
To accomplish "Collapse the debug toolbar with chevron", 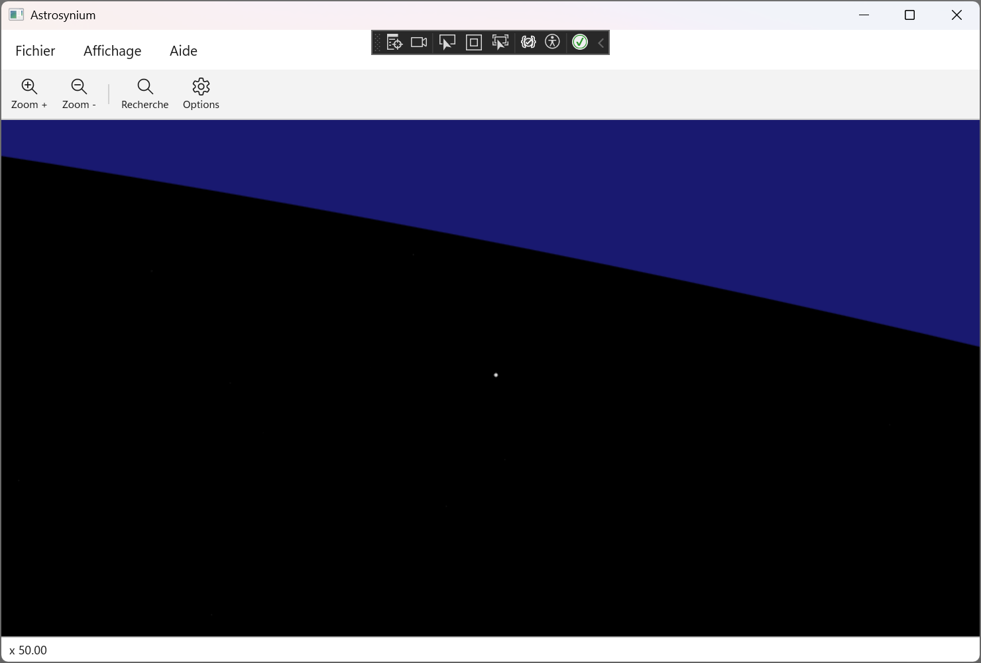I will pyautogui.click(x=601, y=43).
